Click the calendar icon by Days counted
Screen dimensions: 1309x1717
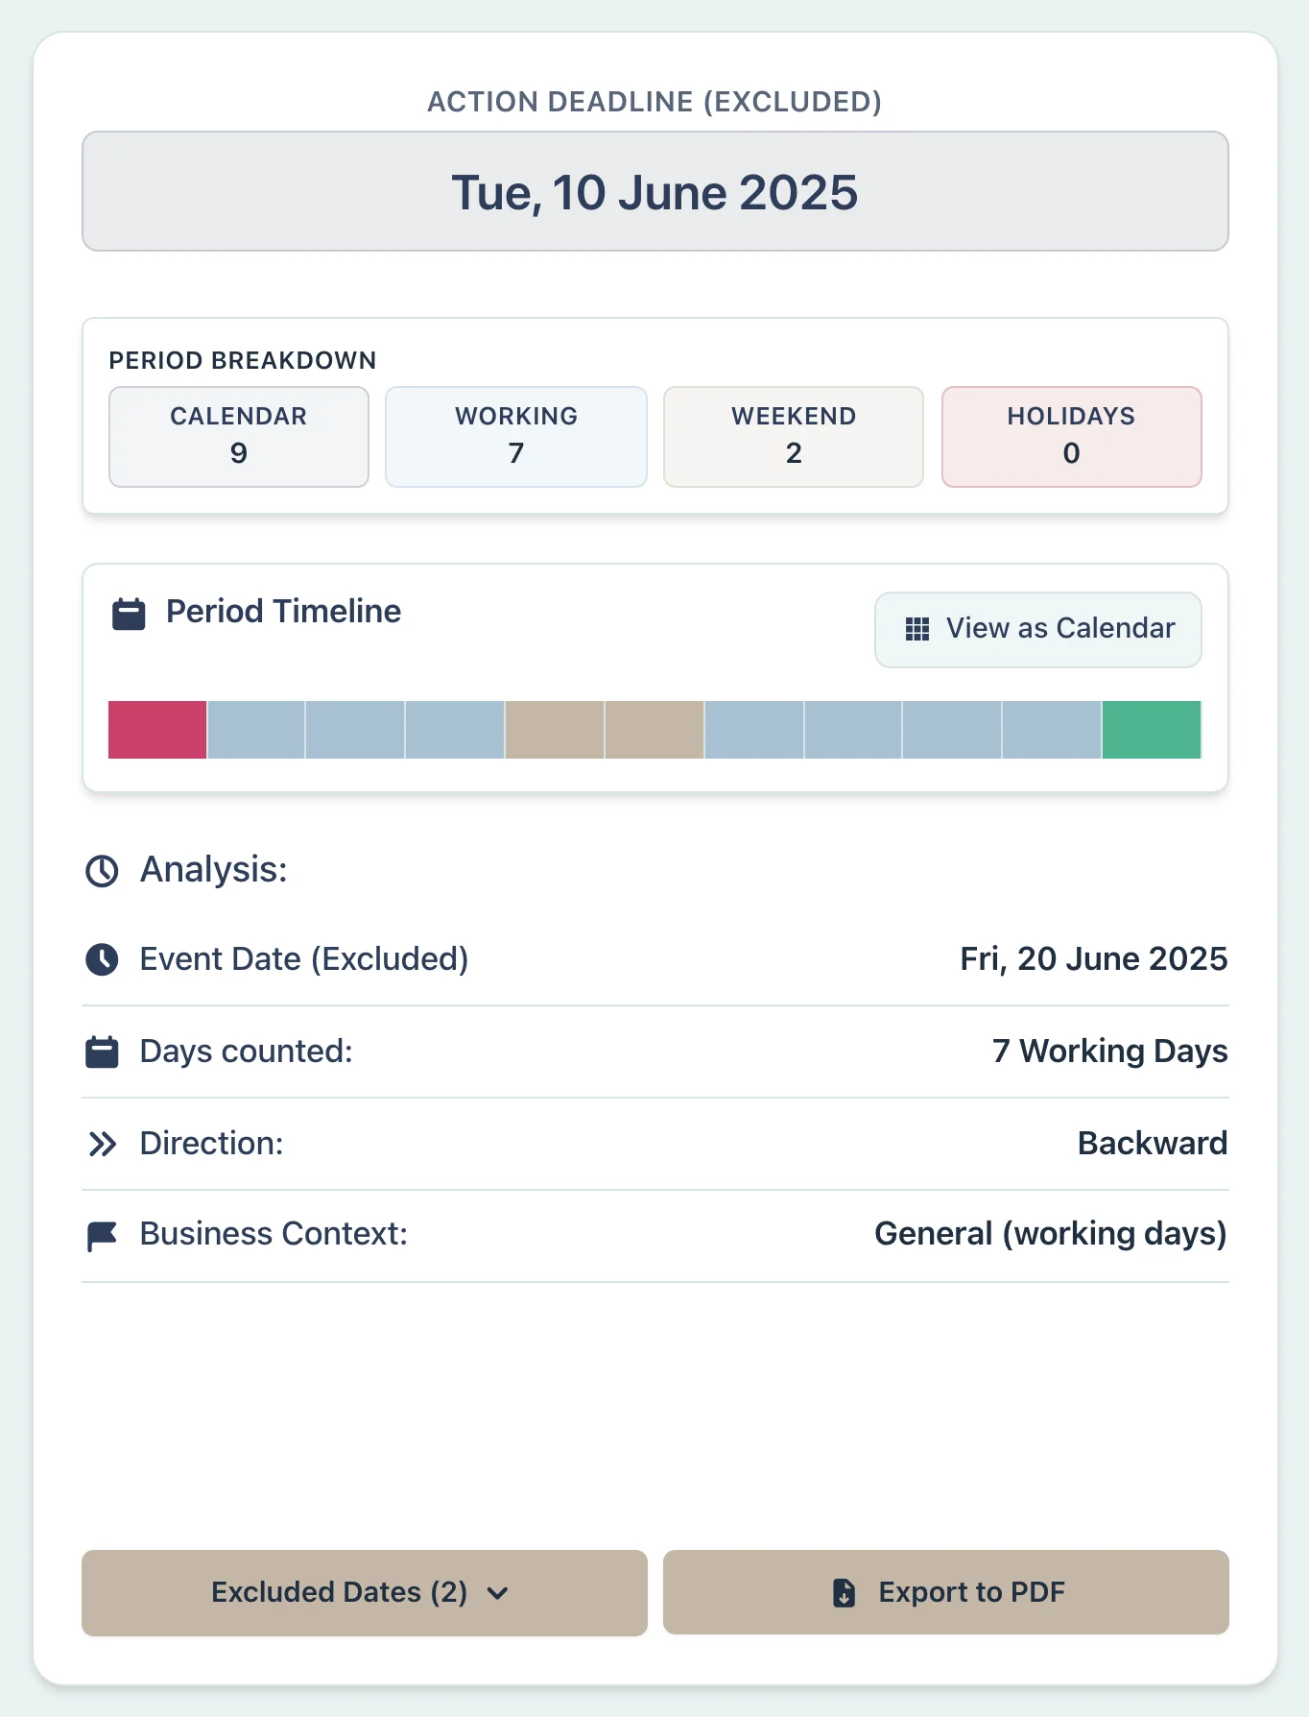[102, 1052]
